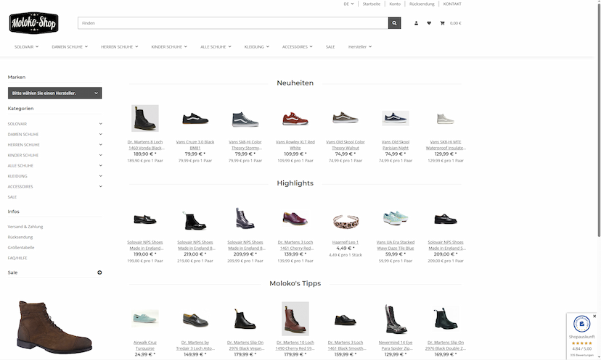601x360 pixels.
Task: Open Vans Sk8-Hi Color Theory Stormy image
Action: tap(245, 119)
